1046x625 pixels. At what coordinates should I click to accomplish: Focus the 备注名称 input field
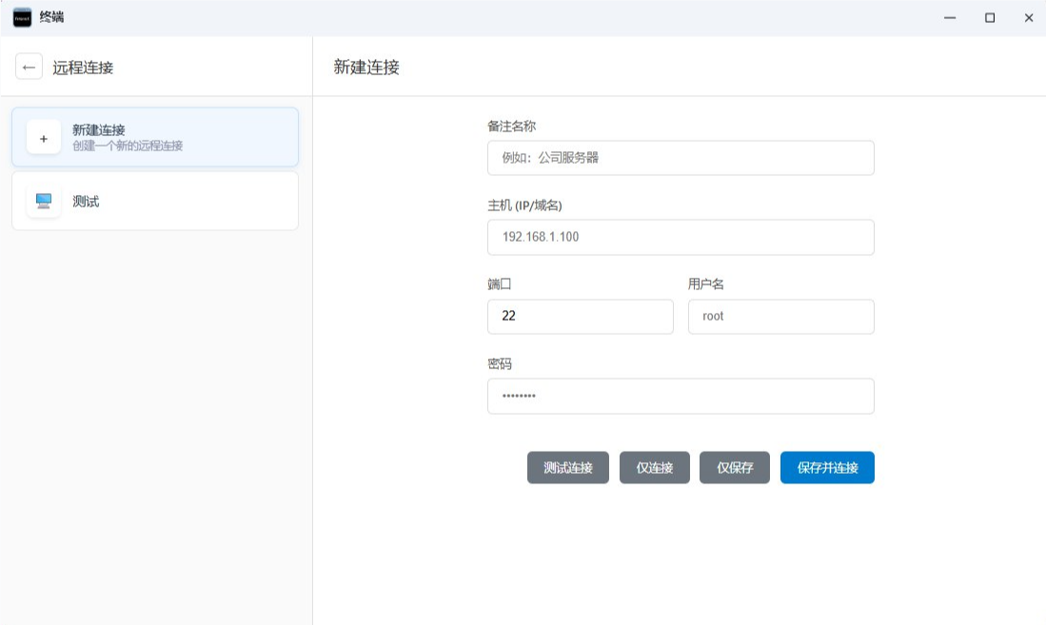[x=681, y=158]
